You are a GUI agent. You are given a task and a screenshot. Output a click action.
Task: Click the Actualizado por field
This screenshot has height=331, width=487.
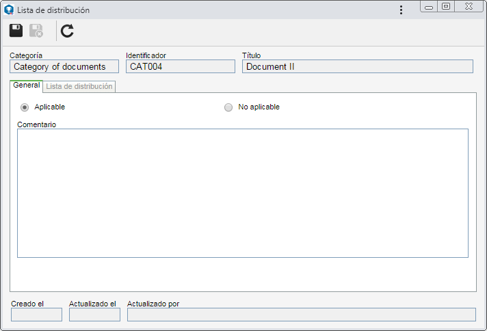[x=301, y=315]
